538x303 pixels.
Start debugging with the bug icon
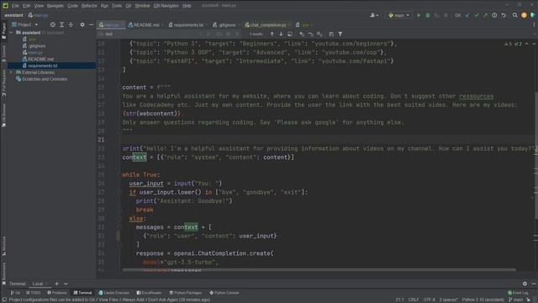coord(428,15)
